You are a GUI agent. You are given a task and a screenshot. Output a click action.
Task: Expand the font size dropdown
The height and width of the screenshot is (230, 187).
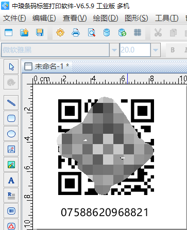click(156, 50)
